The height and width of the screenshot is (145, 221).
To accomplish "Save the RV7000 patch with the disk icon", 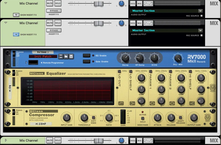I will 71,57.
